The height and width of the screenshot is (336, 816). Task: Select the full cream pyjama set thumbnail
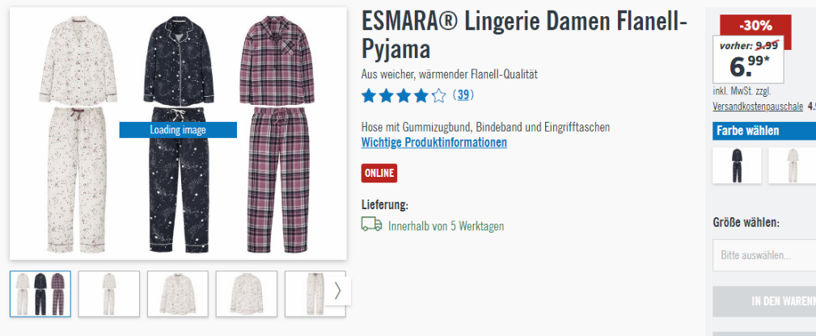[108, 294]
